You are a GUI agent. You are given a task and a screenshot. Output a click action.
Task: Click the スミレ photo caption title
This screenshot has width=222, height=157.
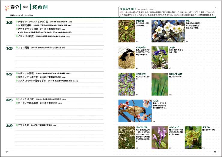[x=172, y=48]
